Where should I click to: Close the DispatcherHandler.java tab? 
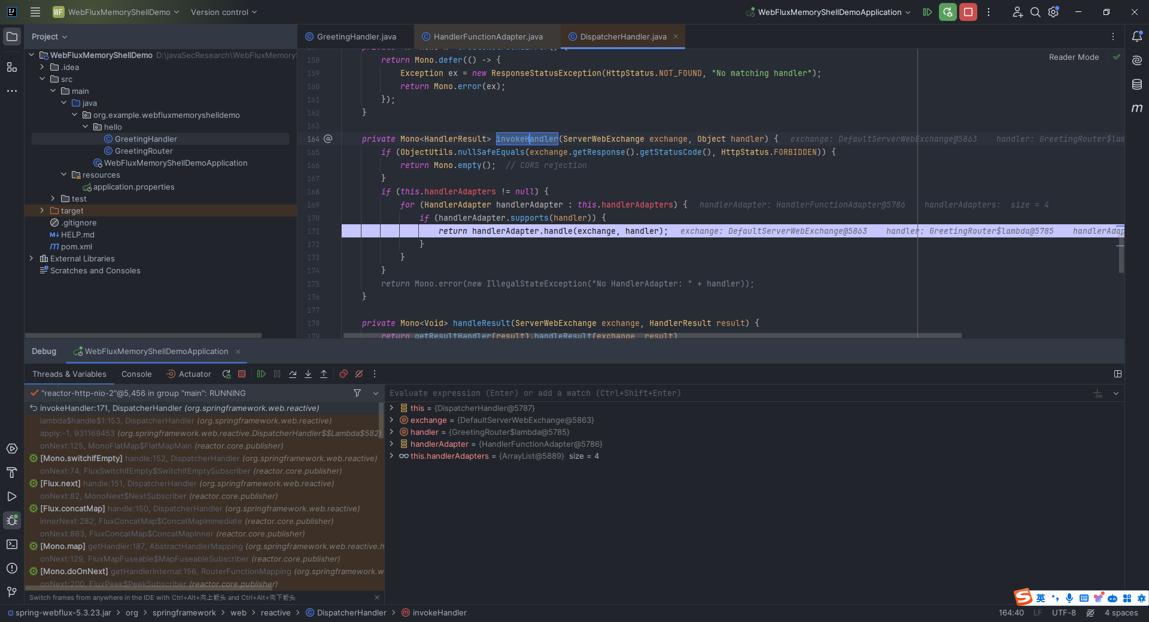(676, 36)
